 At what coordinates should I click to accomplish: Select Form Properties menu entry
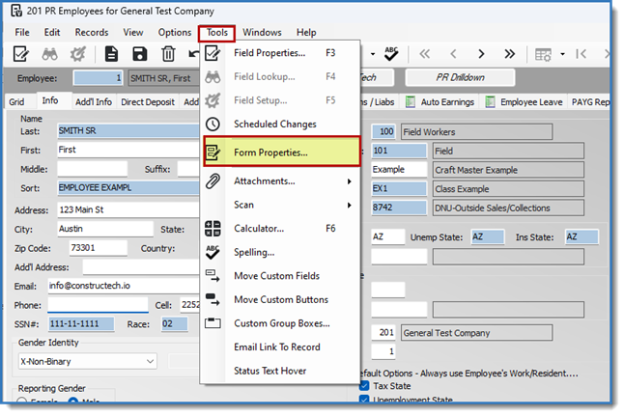pyautogui.click(x=282, y=152)
